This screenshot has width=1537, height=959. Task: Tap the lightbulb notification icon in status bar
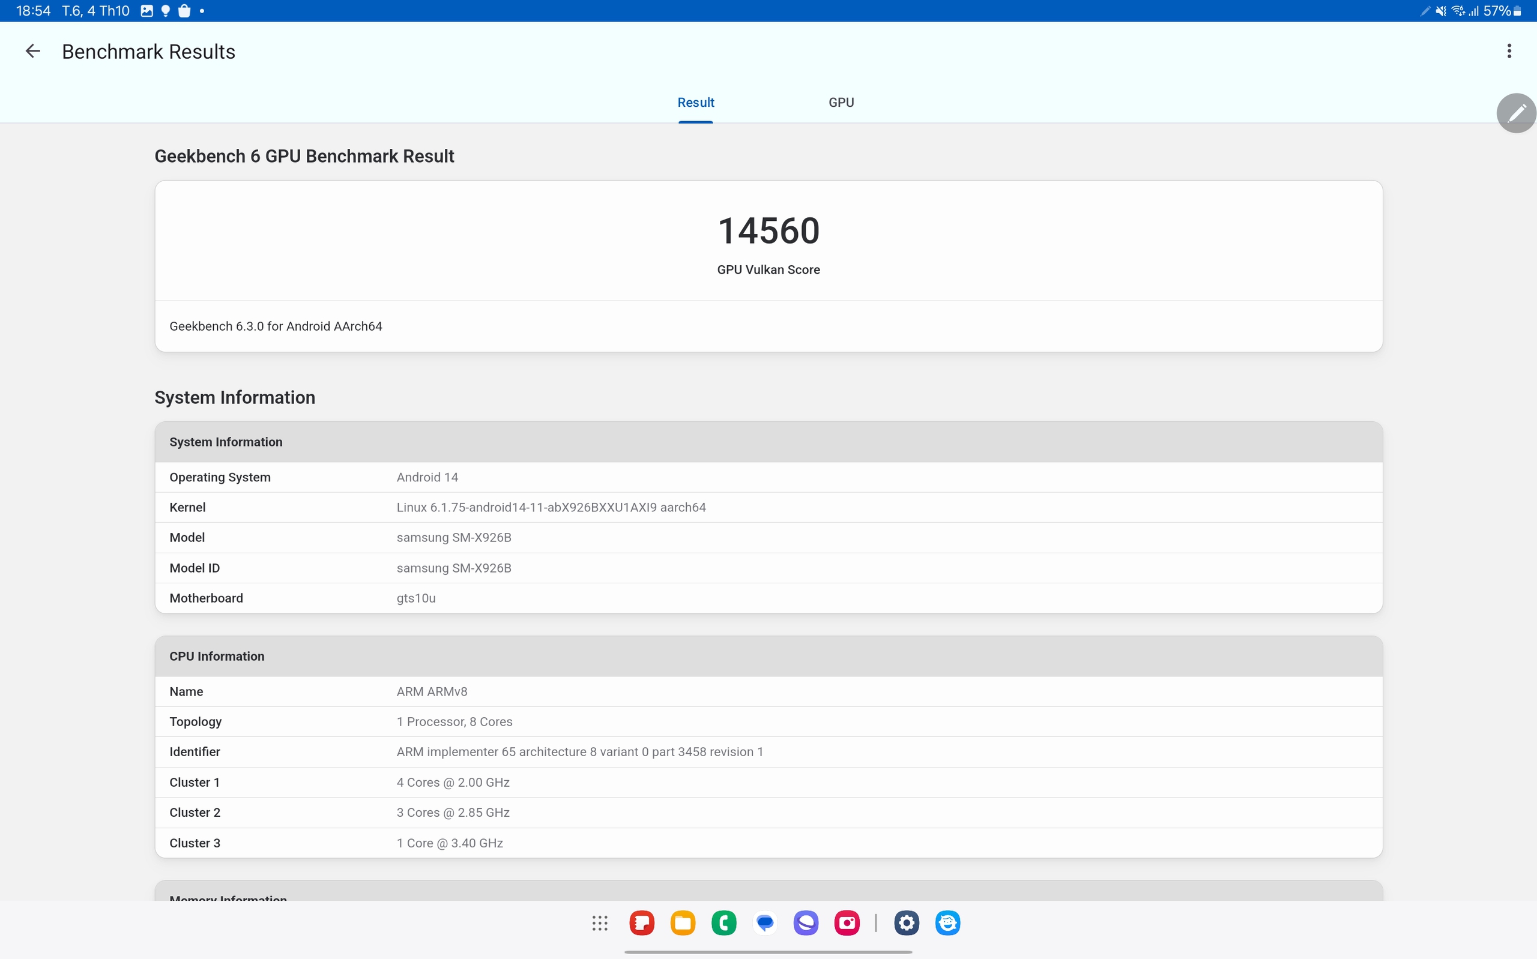pyautogui.click(x=166, y=11)
